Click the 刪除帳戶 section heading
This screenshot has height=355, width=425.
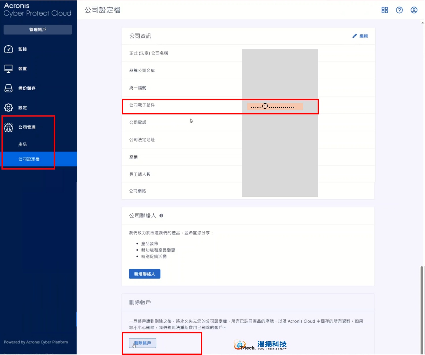(140, 302)
